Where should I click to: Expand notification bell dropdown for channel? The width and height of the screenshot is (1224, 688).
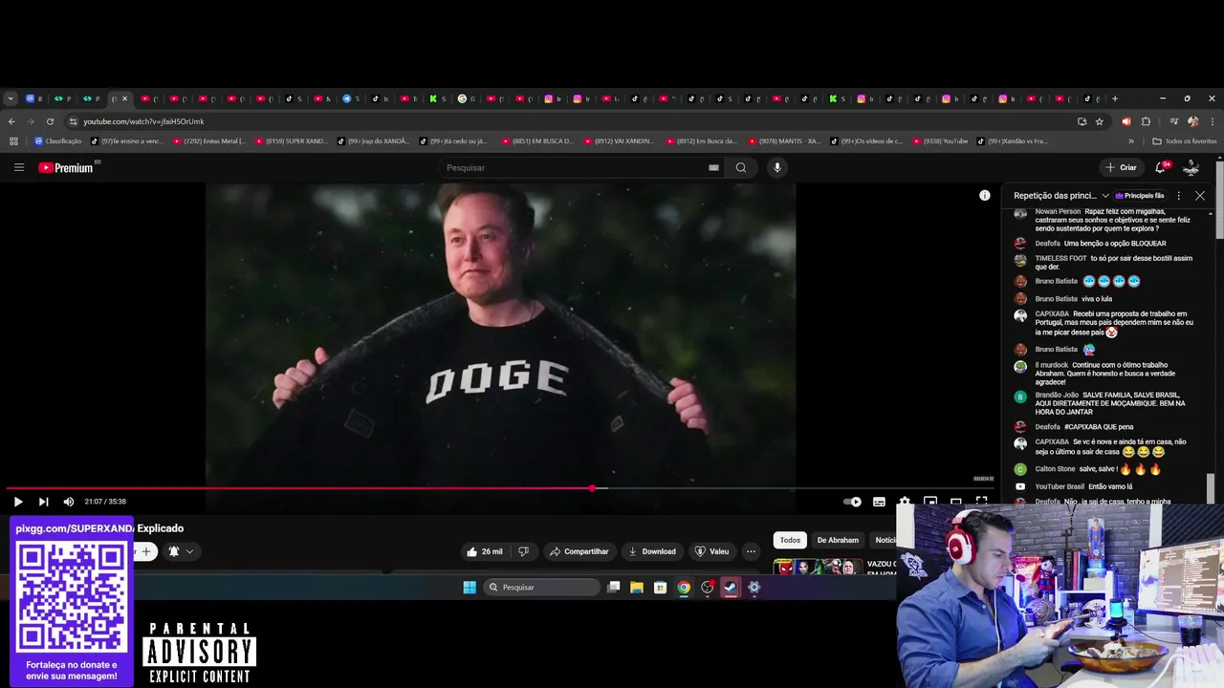[181, 551]
